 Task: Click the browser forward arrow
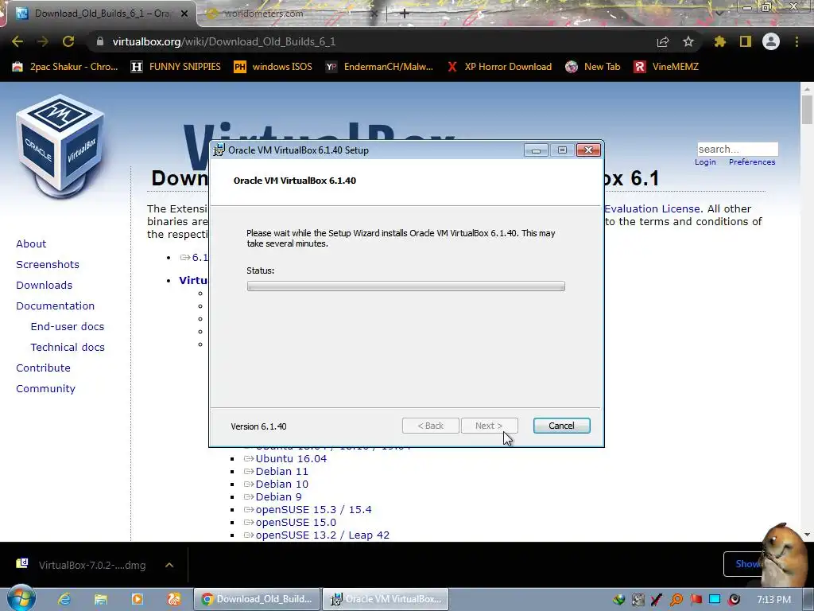43,41
